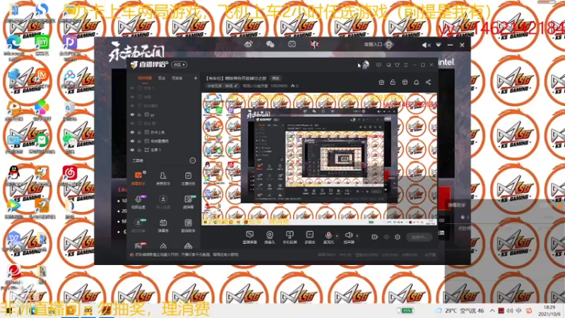This screenshot has height=318, width=565.
Task: Open the 弹幕秀 tool in the toolbox
Action: 163,225
